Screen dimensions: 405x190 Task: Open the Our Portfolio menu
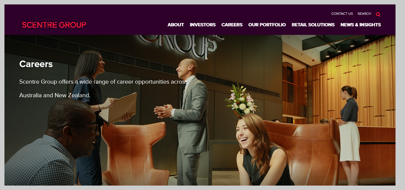tap(267, 25)
